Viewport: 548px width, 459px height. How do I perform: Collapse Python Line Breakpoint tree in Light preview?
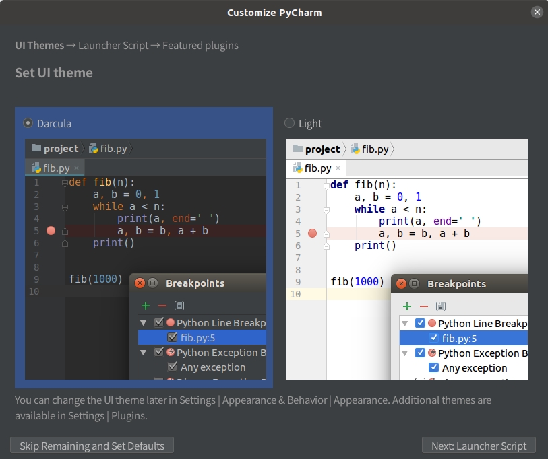click(x=405, y=324)
